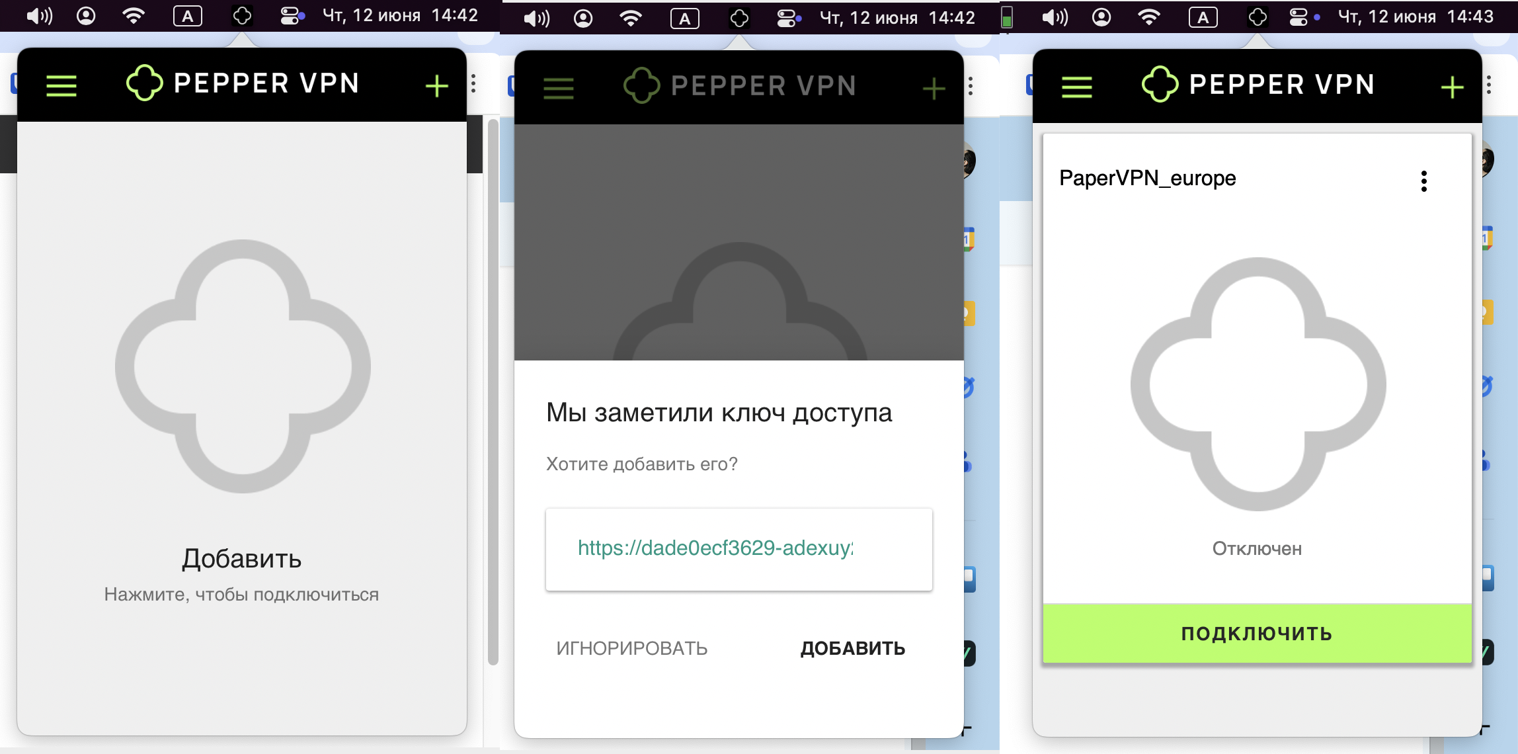Open sound volume menu in middle menu bar
The image size is (1518, 754).
[536, 19]
